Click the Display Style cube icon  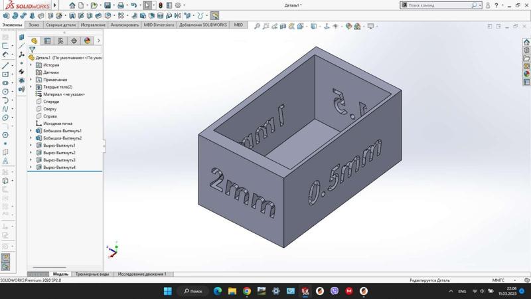[313, 26]
